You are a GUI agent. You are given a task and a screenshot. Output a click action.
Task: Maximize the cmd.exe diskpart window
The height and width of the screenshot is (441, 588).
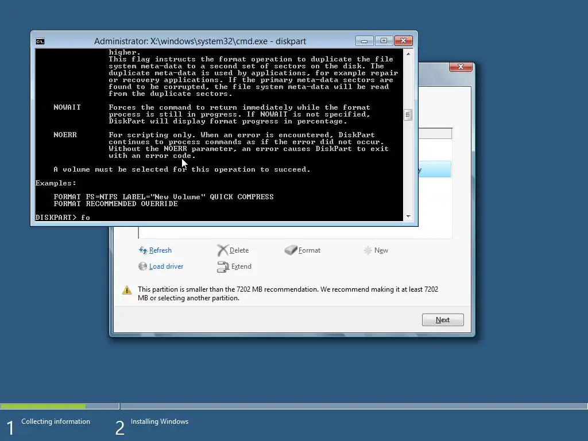384,41
